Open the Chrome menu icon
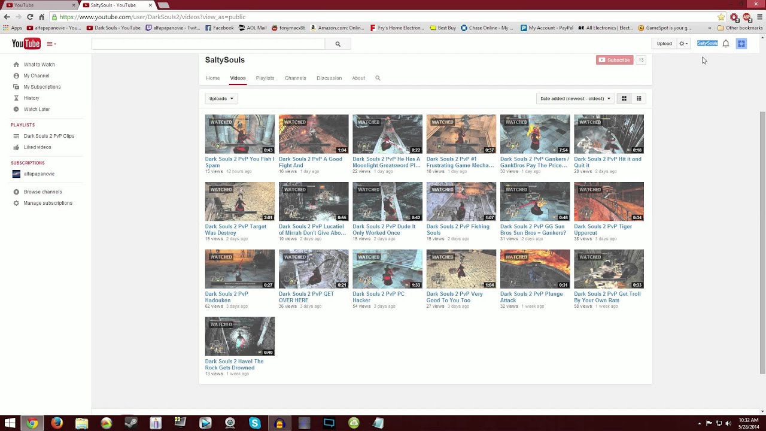The width and height of the screenshot is (766, 431). click(x=759, y=17)
